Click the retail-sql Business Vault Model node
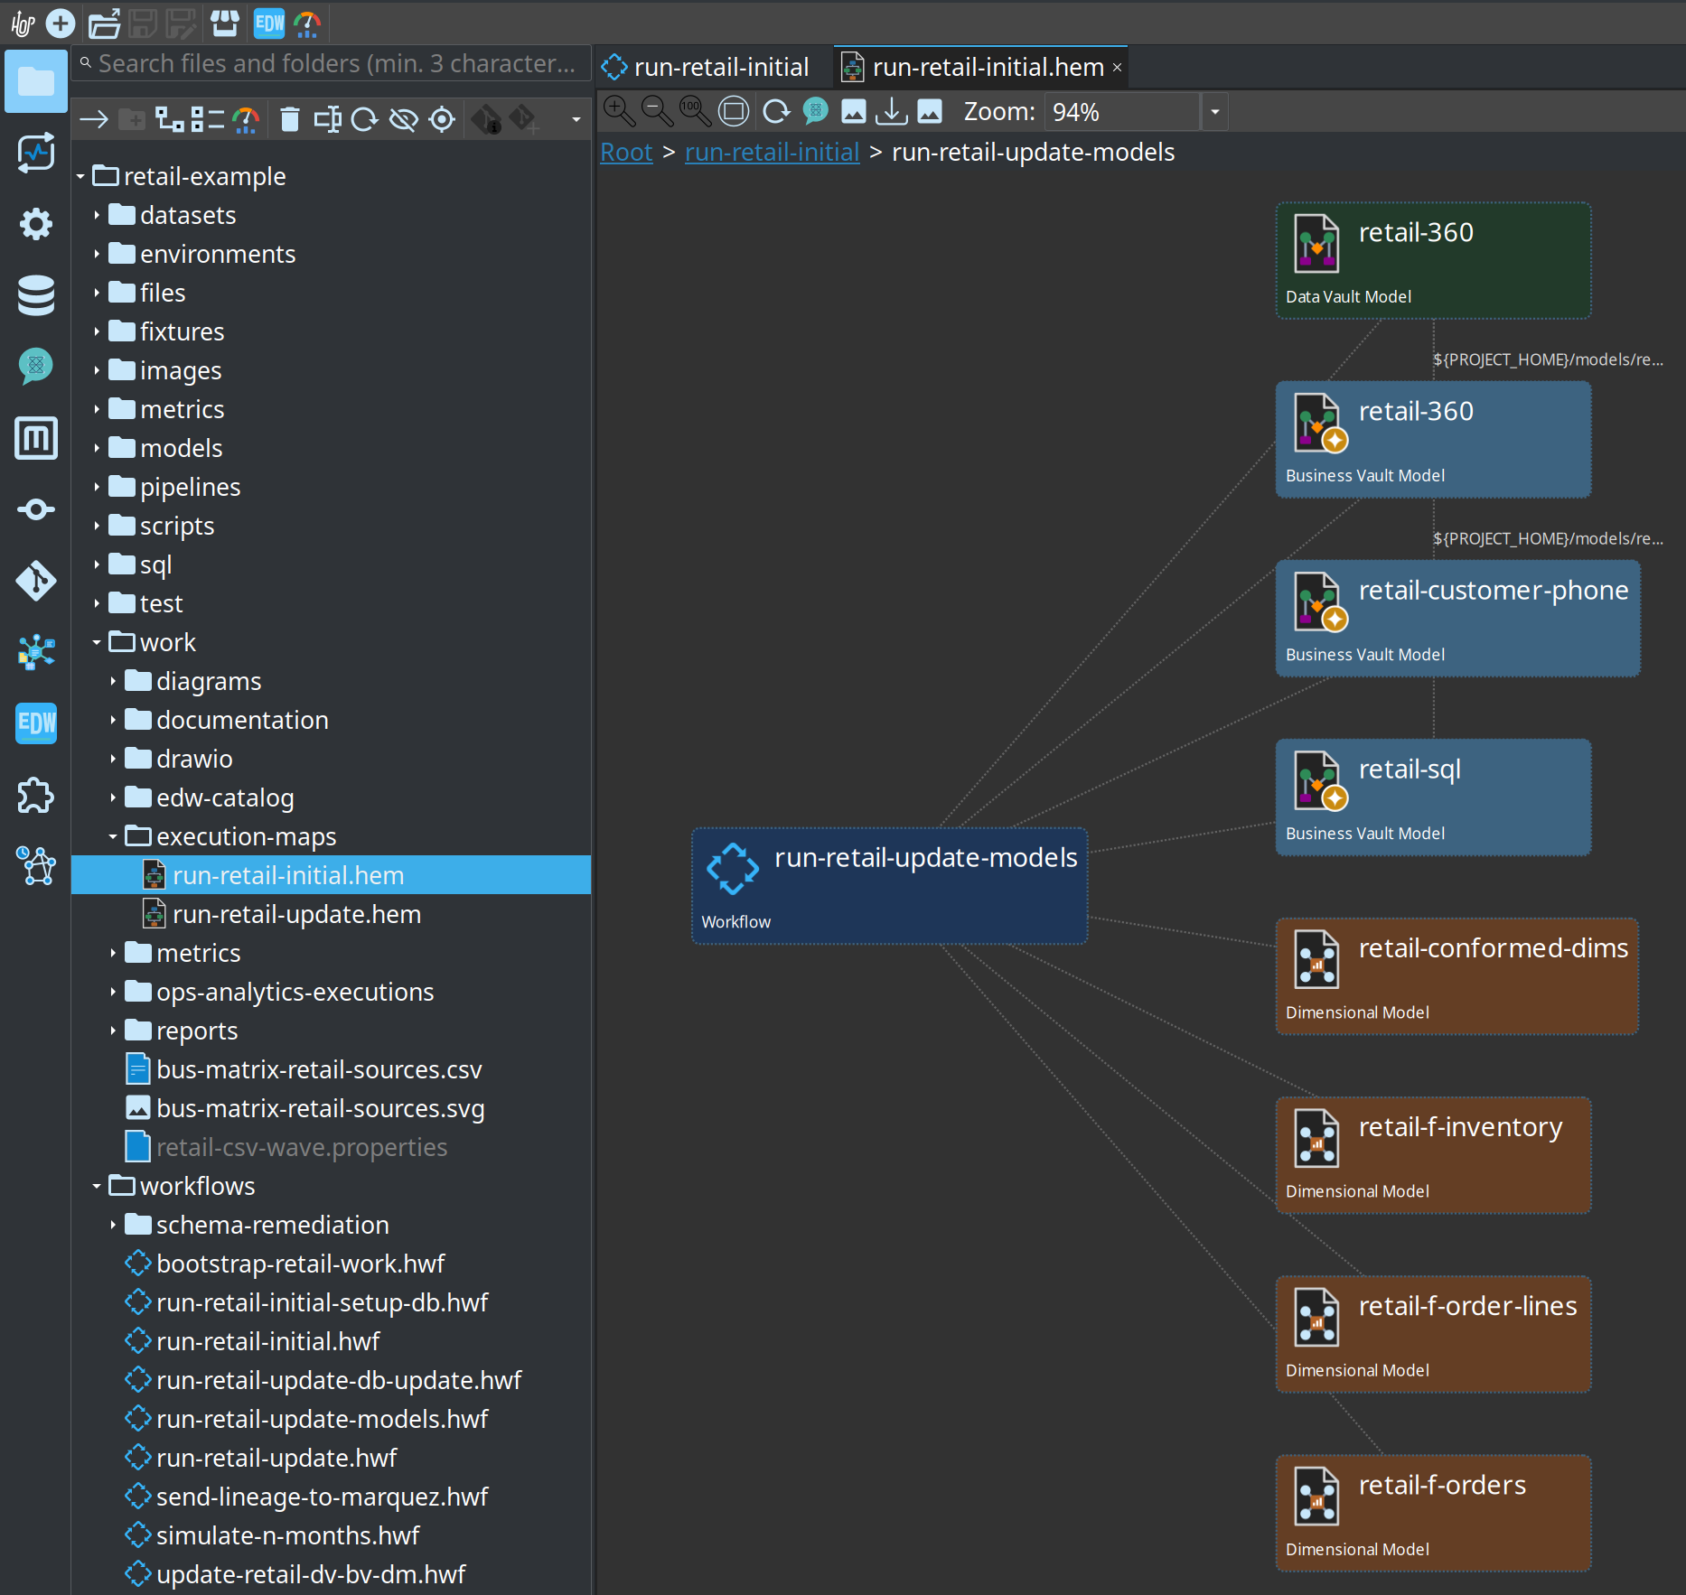 (1433, 797)
